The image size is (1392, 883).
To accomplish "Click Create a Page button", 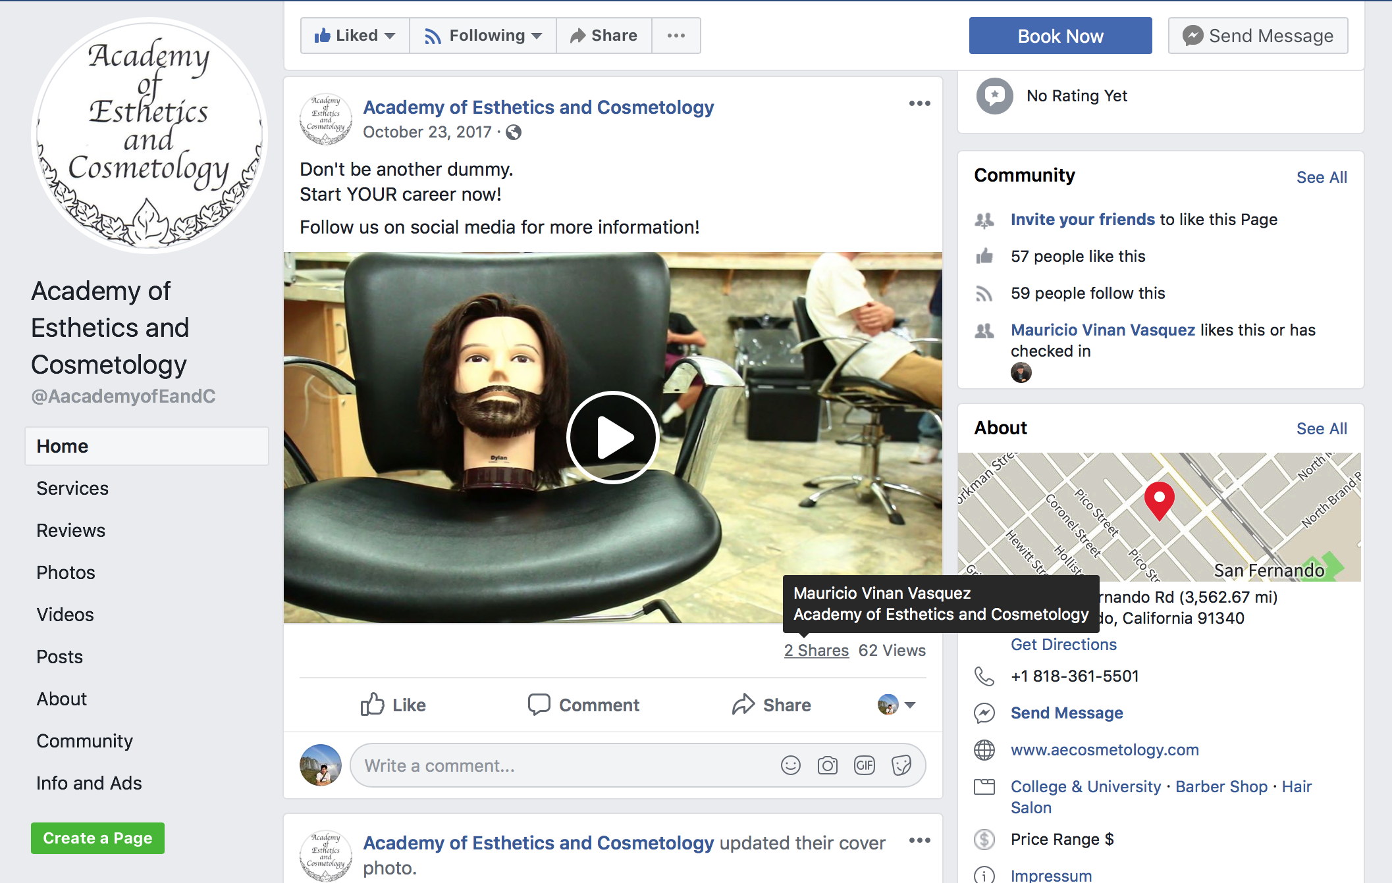I will point(97,838).
